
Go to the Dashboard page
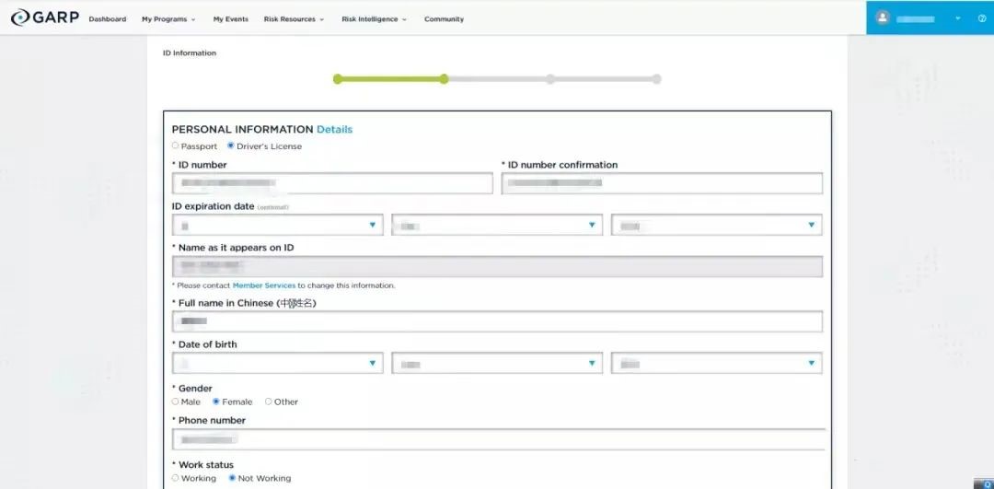[108, 19]
